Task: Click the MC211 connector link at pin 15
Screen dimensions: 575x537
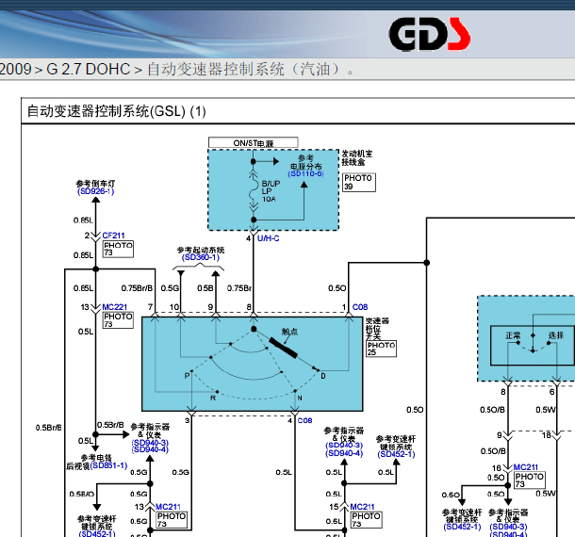Action: [x=362, y=507]
